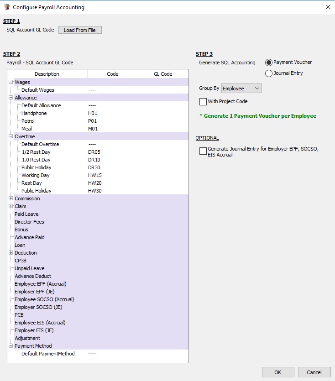Collapse the Allowance group
Viewport: 335px width, 381px height.
(10, 98)
